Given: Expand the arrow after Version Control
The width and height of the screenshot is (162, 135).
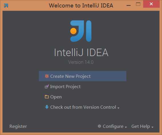Looking at the screenshot, I should (118, 108).
